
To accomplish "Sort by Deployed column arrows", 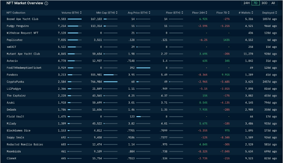I will point(276,13).
